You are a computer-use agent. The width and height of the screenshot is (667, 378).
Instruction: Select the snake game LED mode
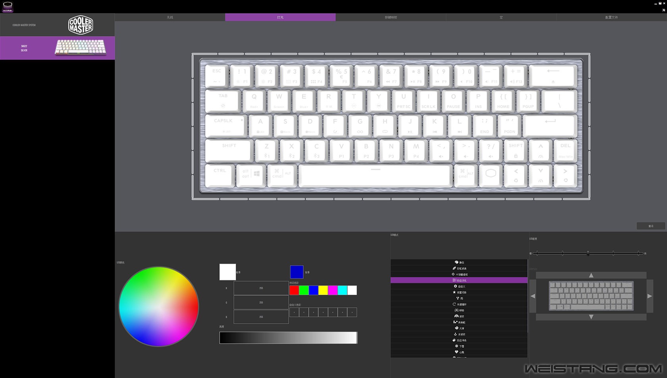pos(459,322)
